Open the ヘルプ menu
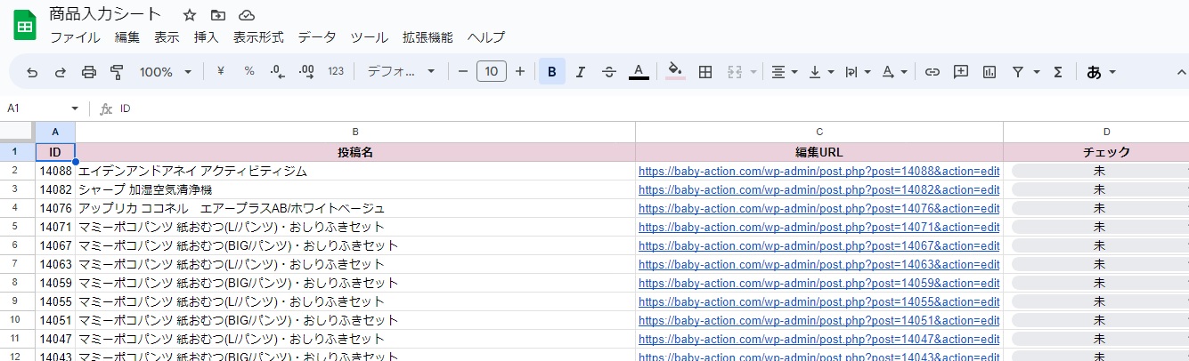 point(486,37)
